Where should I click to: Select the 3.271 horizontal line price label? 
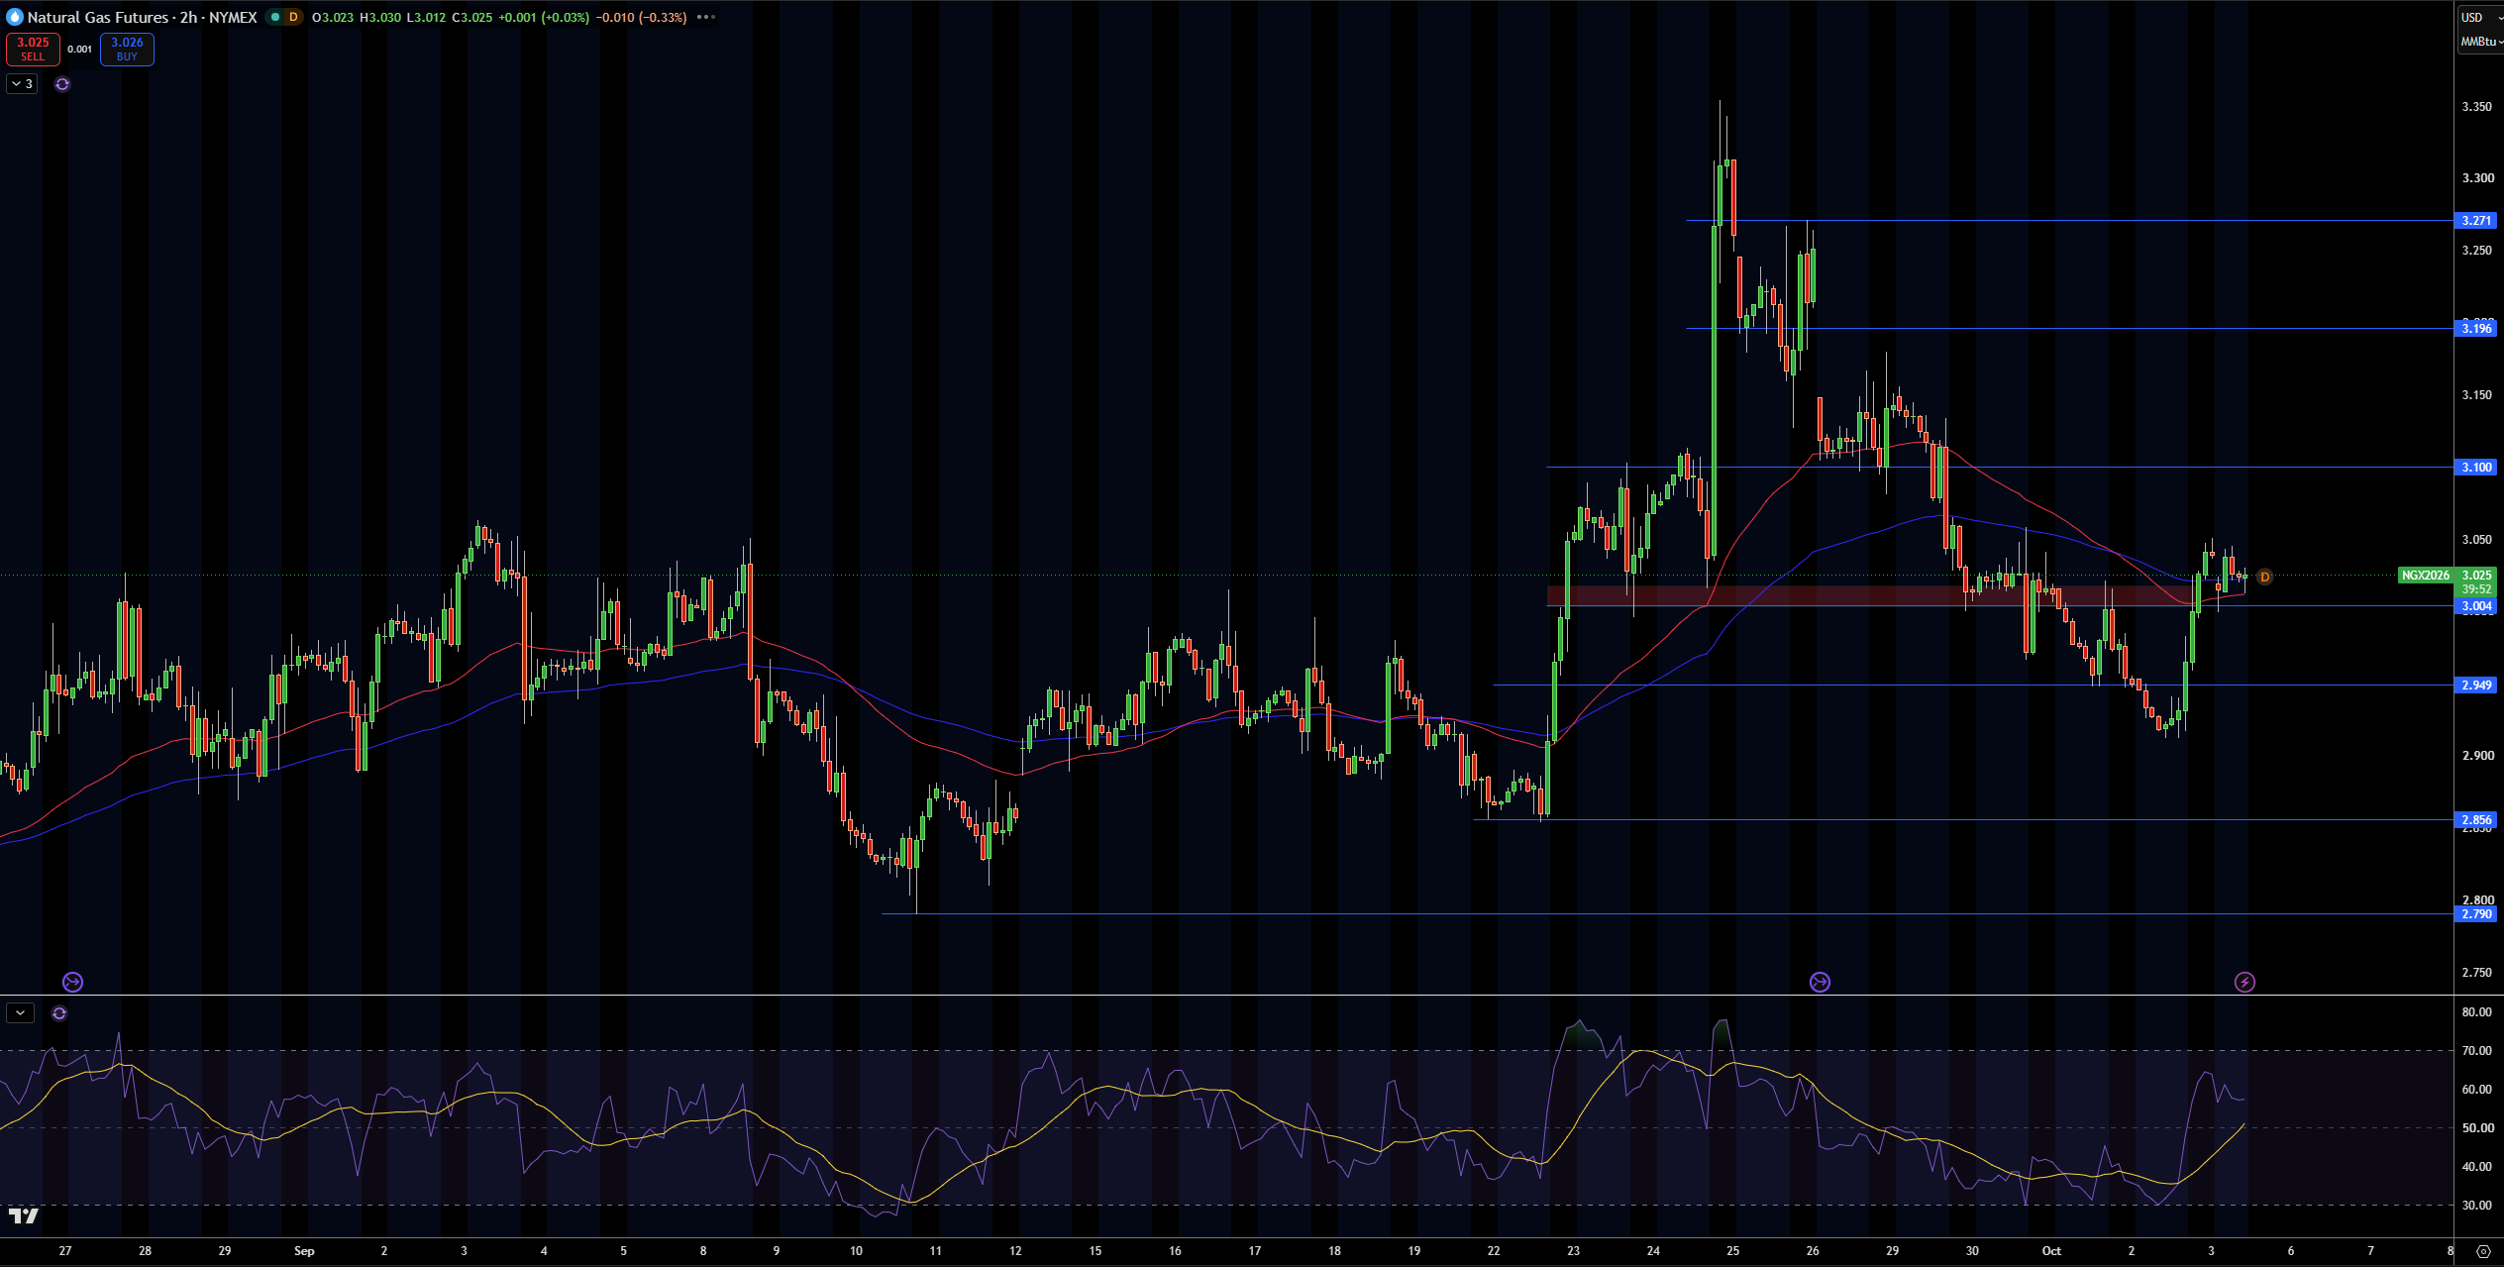(x=2476, y=221)
